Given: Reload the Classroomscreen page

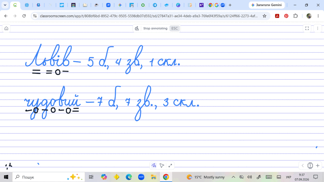Looking at the screenshot, I should coord(24,16).
